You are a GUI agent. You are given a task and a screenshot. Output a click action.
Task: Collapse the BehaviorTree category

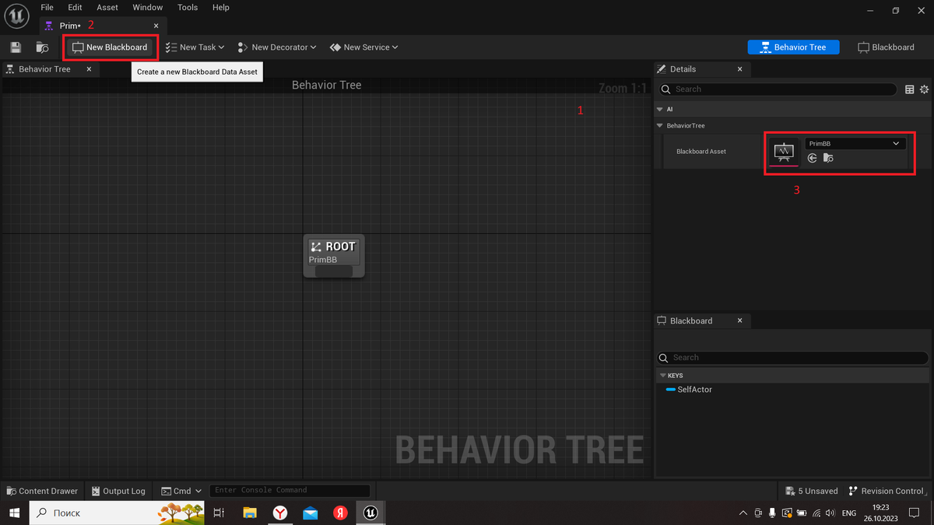click(x=660, y=125)
